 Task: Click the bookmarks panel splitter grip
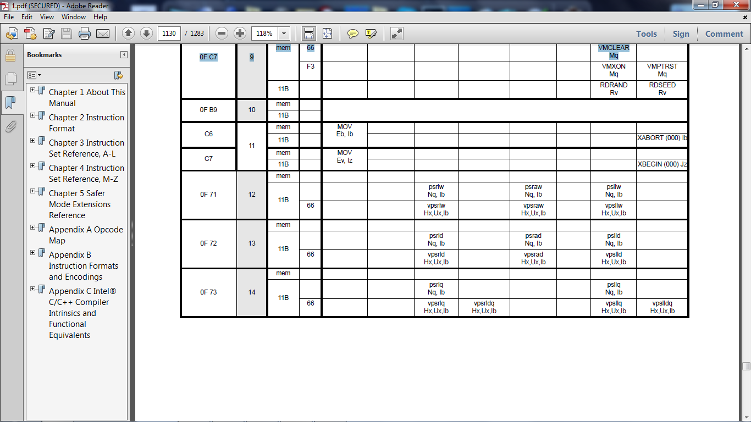(131, 233)
